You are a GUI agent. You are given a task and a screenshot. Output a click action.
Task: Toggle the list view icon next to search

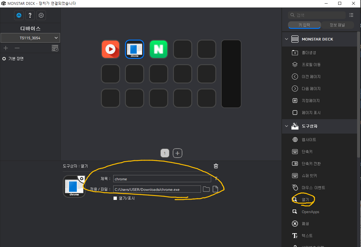tap(351, 15)
